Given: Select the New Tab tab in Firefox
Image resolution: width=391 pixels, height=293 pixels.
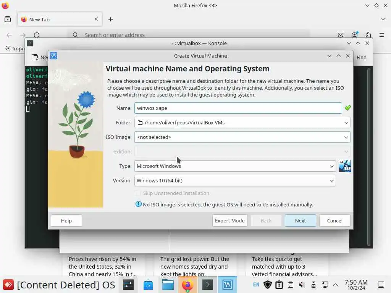Looking at the screenshot, I should coord(60,19).
